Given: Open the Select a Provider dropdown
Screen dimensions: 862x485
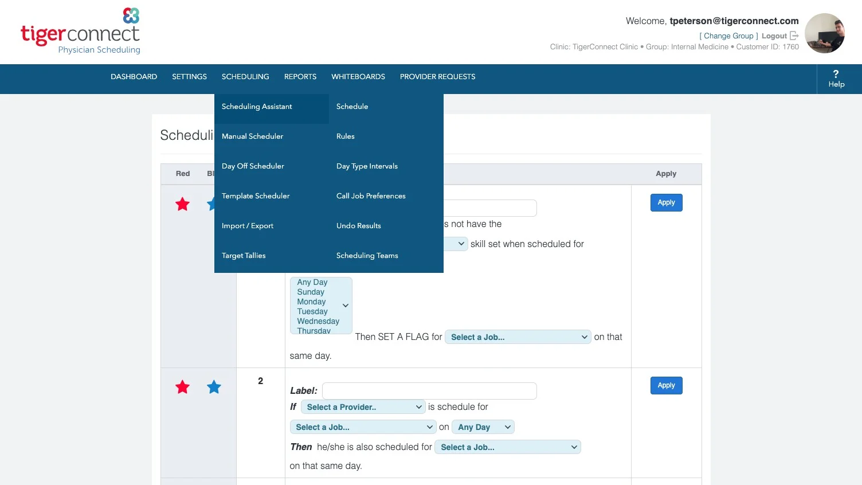Looking at the screenshot, I should [363, 407].
